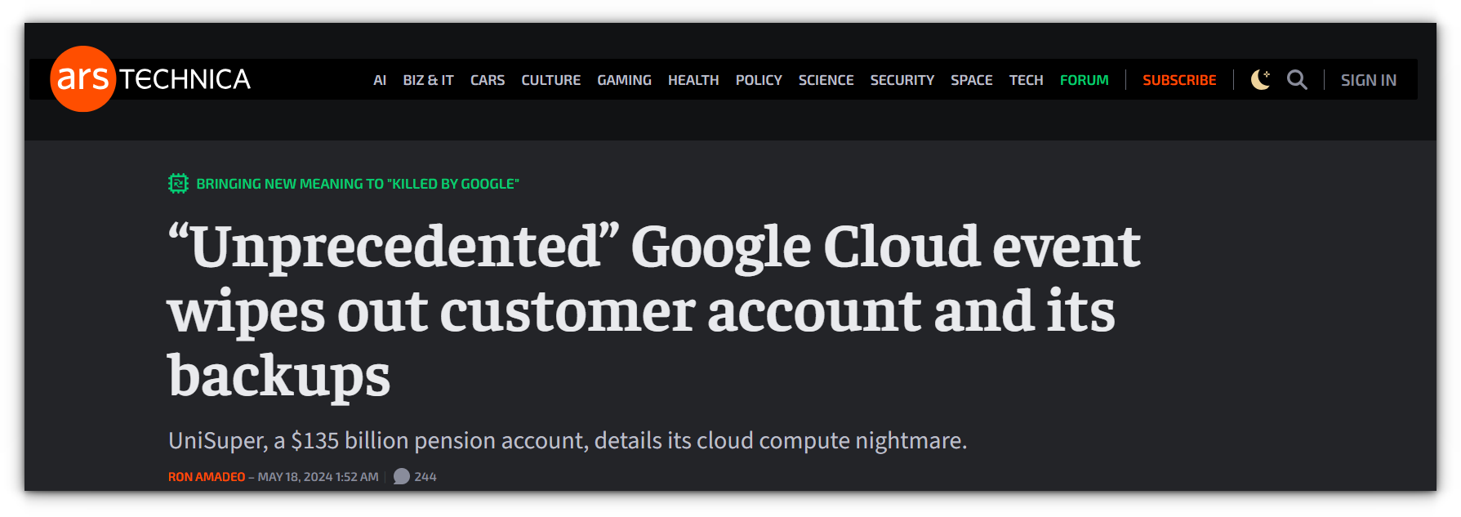Viewport: 1461px width, 517px height.
Task: Open the Gaming section
Action: (x=624, y=80)
